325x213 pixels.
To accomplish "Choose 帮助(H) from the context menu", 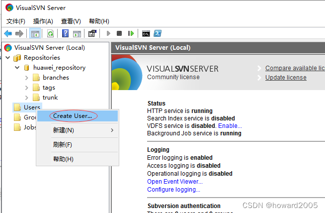I will click(78, 159).
